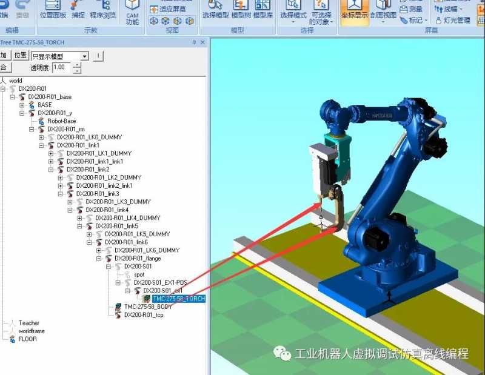Click the exclamation mark button

98,56
